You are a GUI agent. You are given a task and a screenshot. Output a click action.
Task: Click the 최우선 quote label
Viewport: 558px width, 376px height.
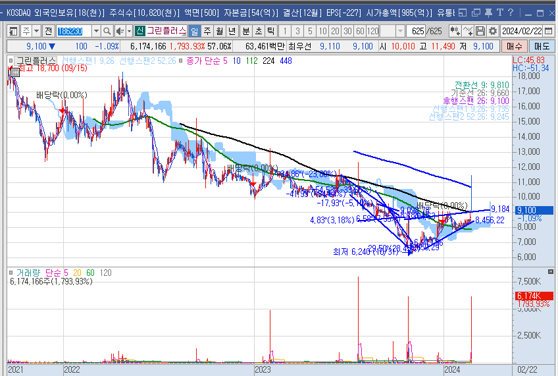299,46
